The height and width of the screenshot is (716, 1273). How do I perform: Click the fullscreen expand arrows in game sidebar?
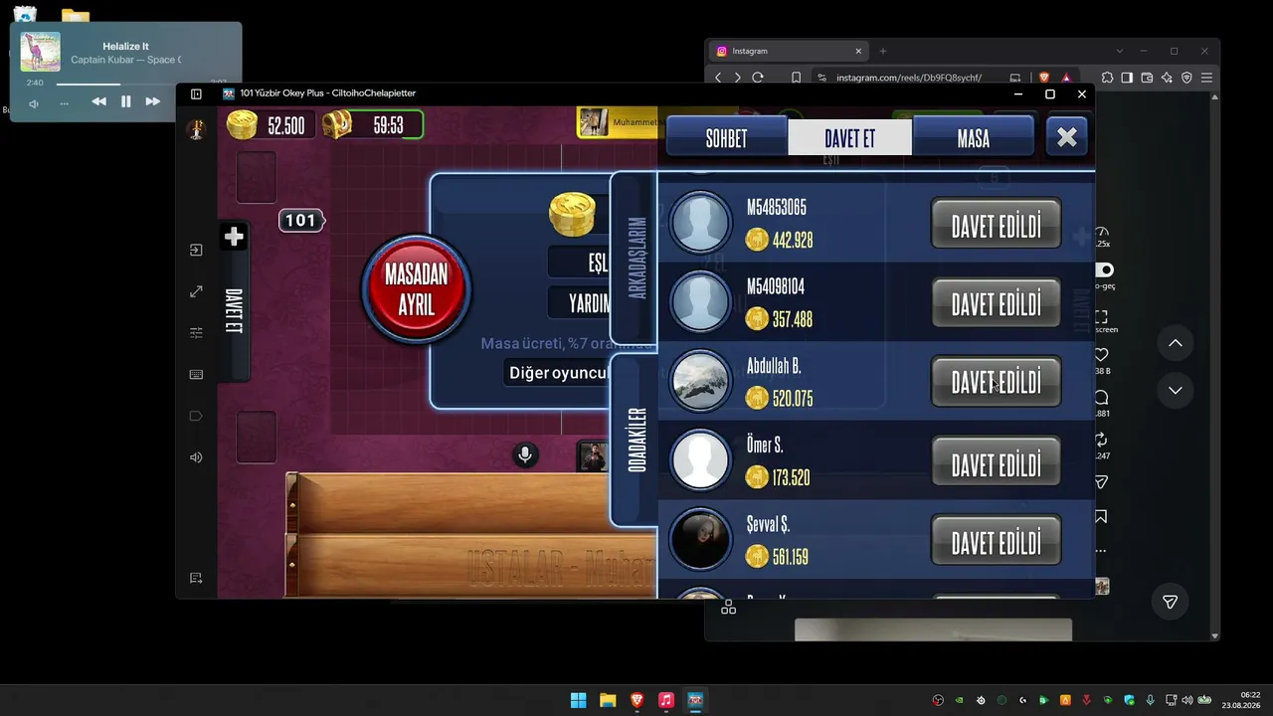[x=196, y=291]
